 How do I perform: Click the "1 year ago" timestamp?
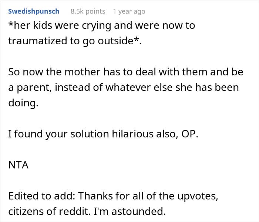pos(129,11)
